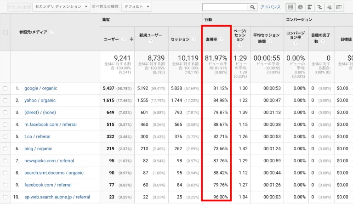This screenshot has height=204, width=353.
Task: Click the グラフに表示 button
Action: (19, 7)
